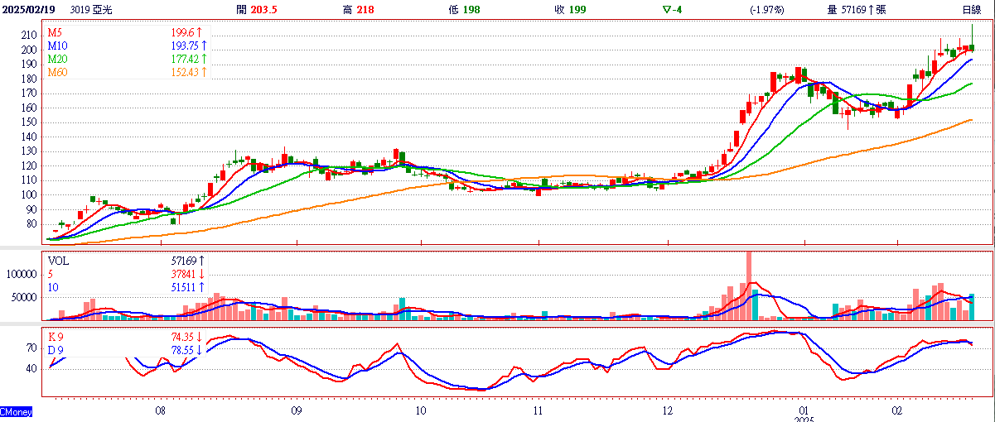Screen dimensions: 995x422
Task: Click the tallest volume bar in December
Action: (749, 285)
